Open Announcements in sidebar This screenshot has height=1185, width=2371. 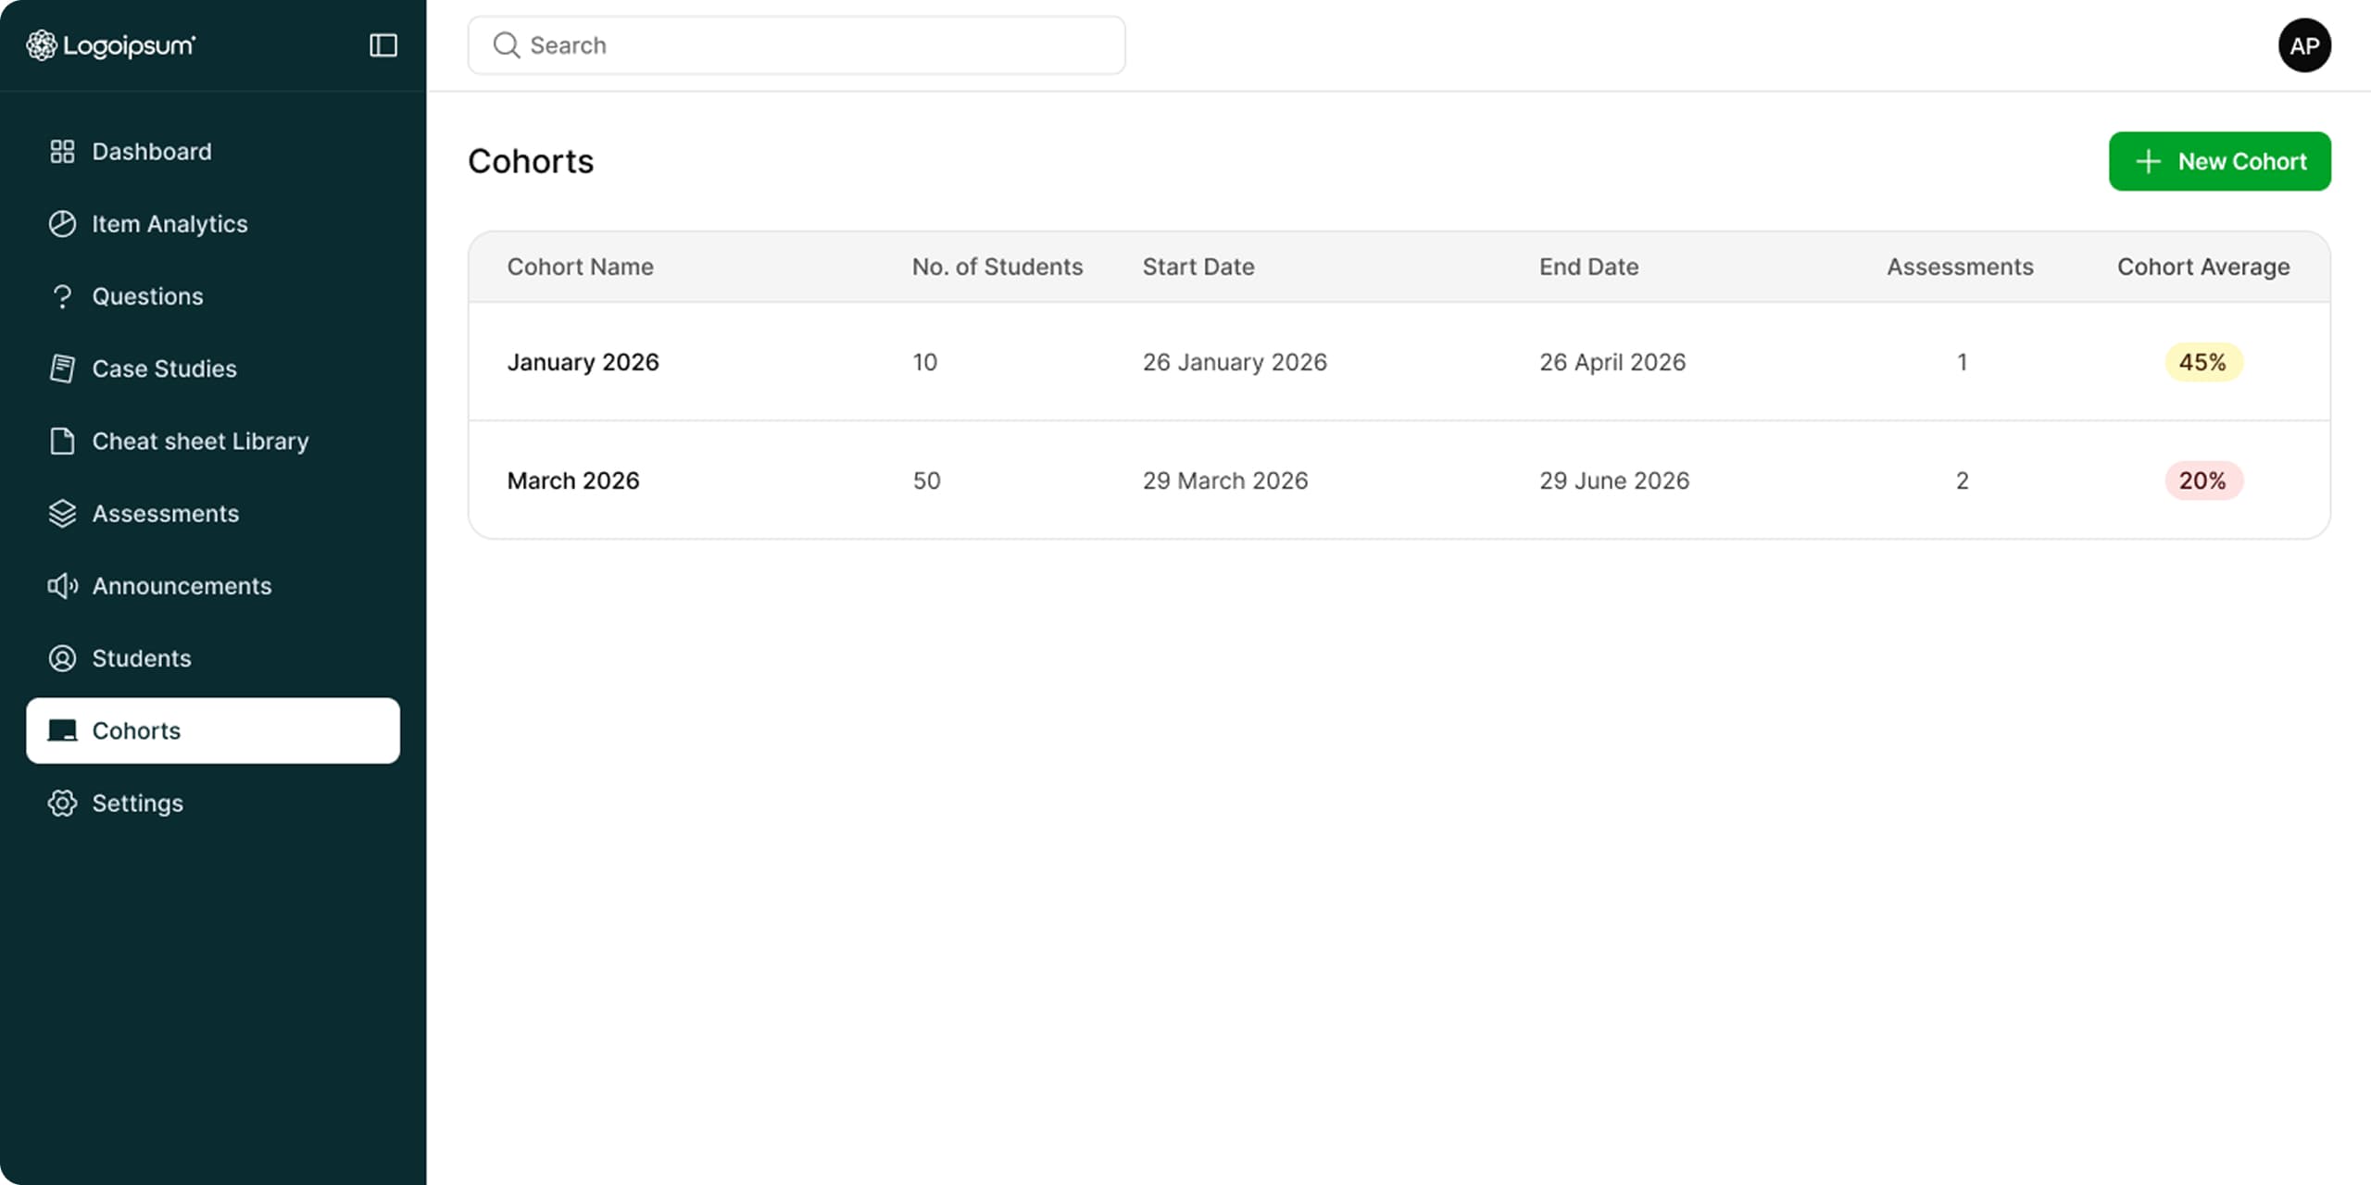coord(213,586)
